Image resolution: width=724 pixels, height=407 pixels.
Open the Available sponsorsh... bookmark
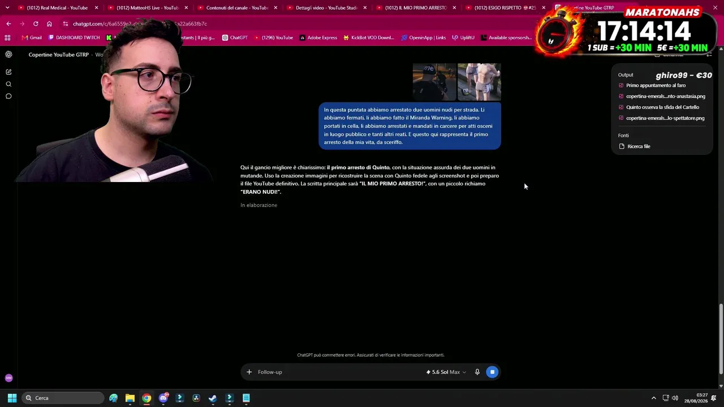tap(506, 38)
